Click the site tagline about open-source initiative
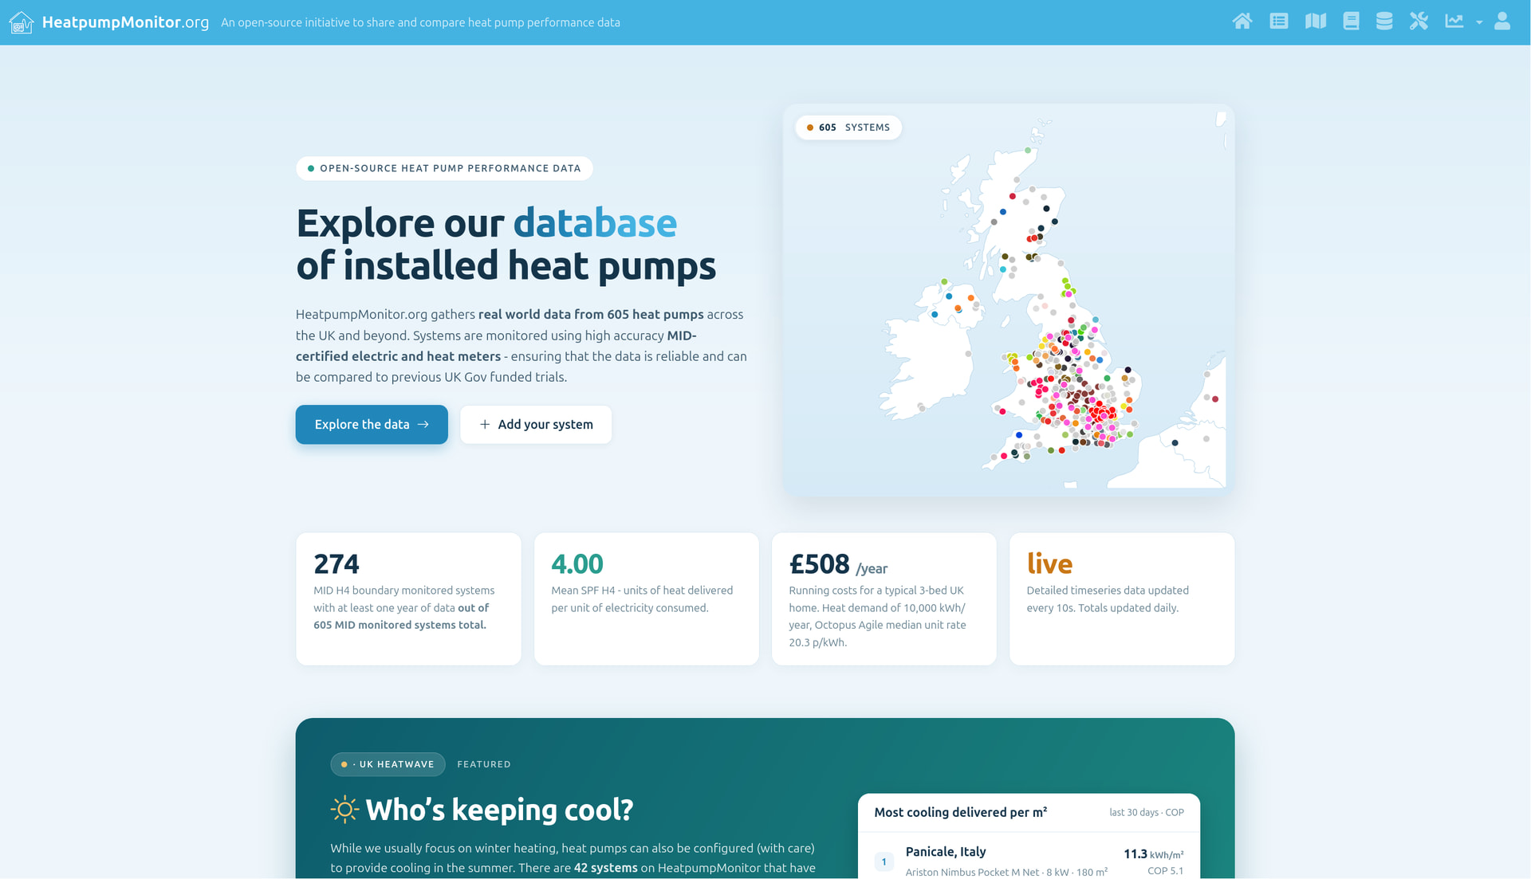This screenshot has width=1531, height=879. pos(420,22)
